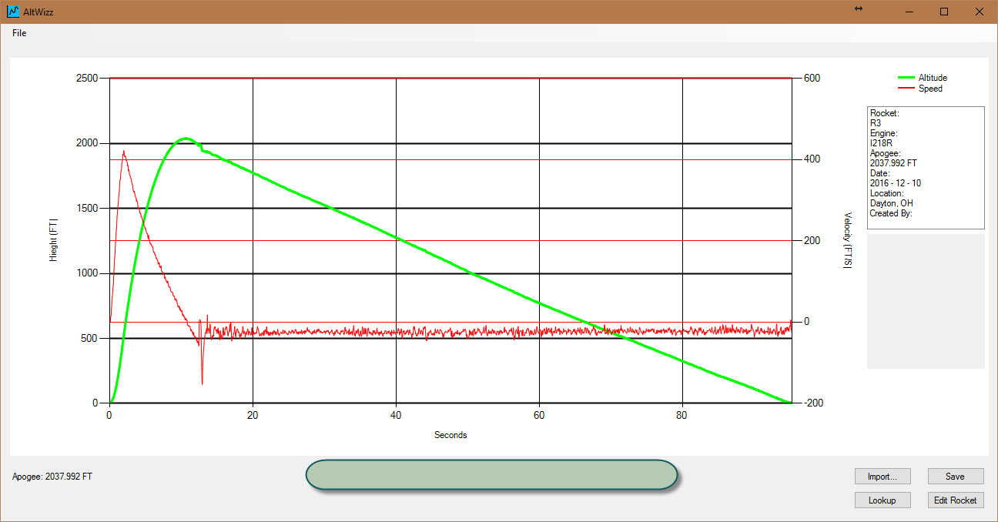Click the Import... button

tap(882, 476)
